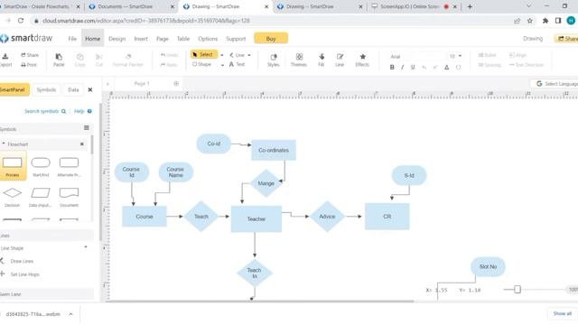The image size is (578, 325).
Task: Open the Shape tool dropdown arrow
Action: 222,65
